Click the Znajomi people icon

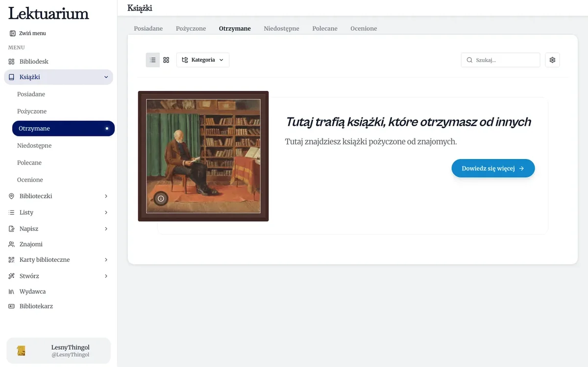point(12,244)
